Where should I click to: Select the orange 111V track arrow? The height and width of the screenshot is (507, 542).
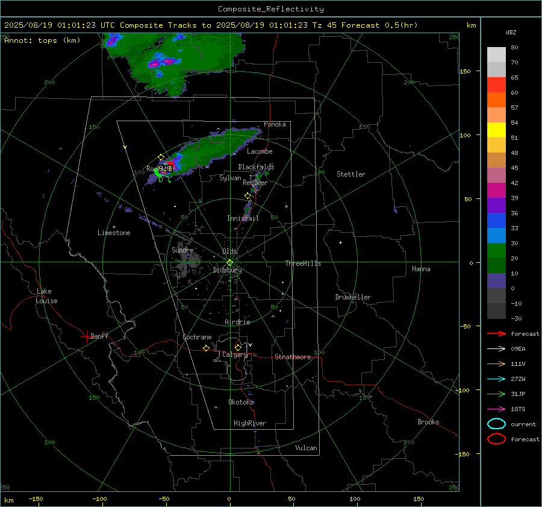point(496,364)
